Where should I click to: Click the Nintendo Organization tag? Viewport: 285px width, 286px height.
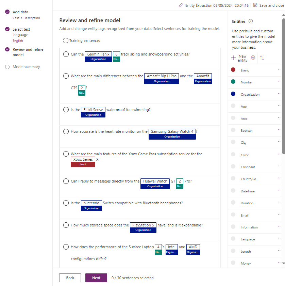click(x=91, y=206)
